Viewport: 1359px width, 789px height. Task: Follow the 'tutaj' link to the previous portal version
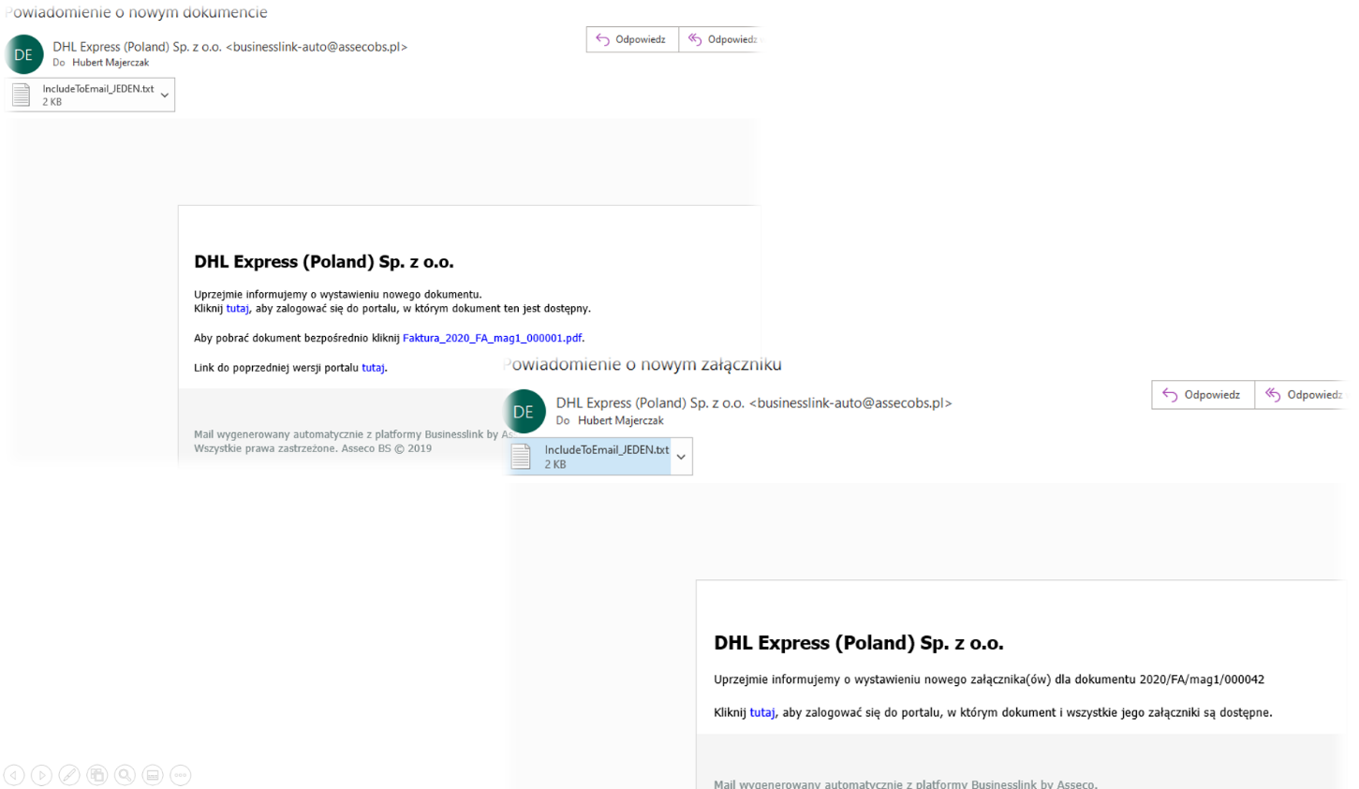click(373, 368)
